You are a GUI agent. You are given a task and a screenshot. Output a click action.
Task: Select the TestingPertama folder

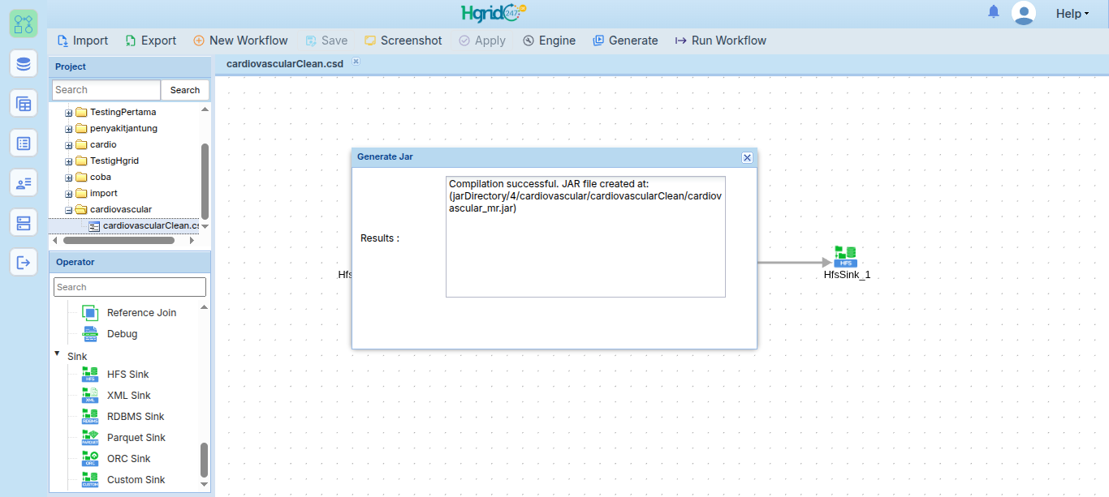click(123, 112)
